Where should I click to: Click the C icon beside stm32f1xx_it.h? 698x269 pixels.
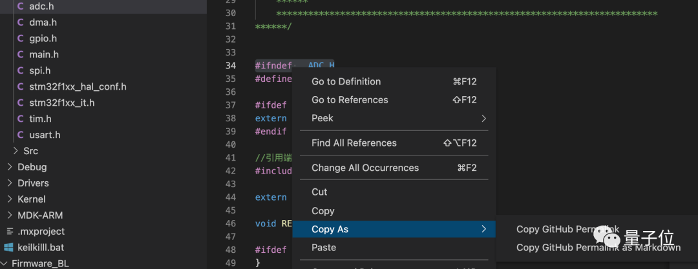pyautogui.click(x=20, y=103)
